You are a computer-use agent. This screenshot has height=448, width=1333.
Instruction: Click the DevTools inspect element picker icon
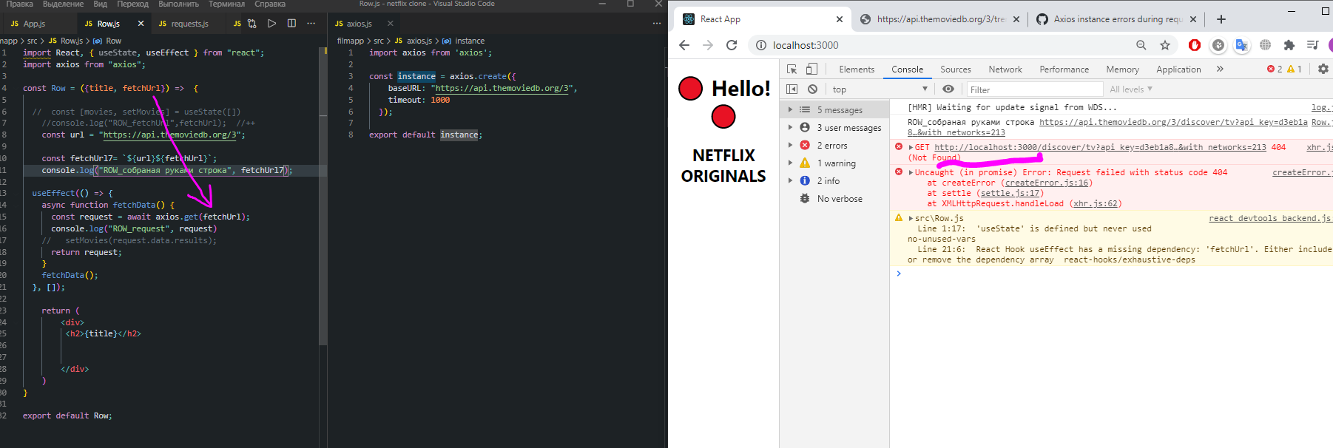792,69
